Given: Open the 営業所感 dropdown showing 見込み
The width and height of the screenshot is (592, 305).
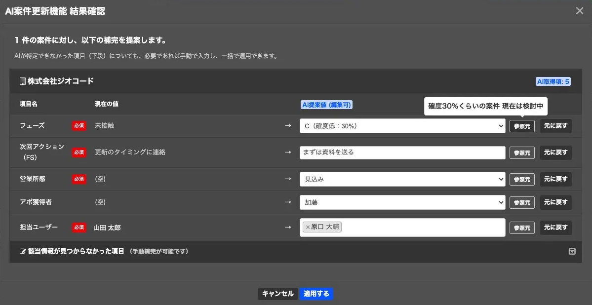Looking at the screenshot, I should (402, 179).
